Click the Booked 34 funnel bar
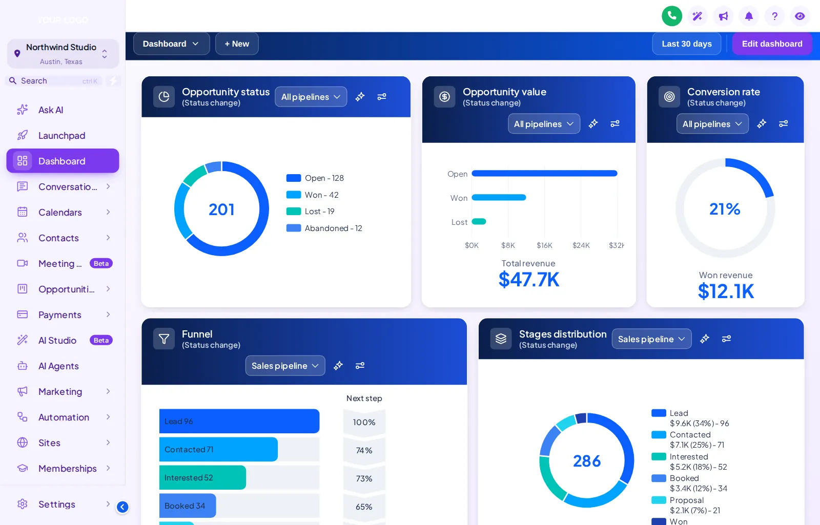820x525 pixels. [x=188, y=506]
